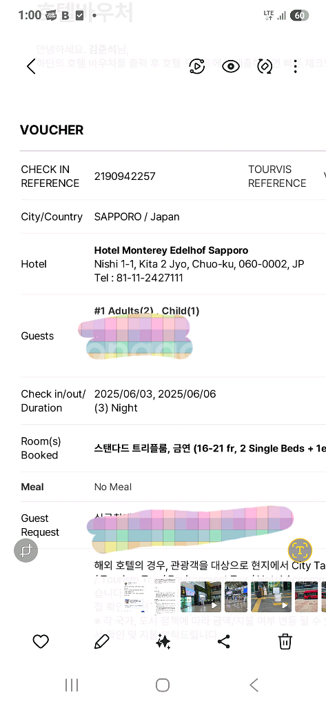Open Android recent apps navigation button
Viewport: 326px width, 706px height.
coord(72,685)
